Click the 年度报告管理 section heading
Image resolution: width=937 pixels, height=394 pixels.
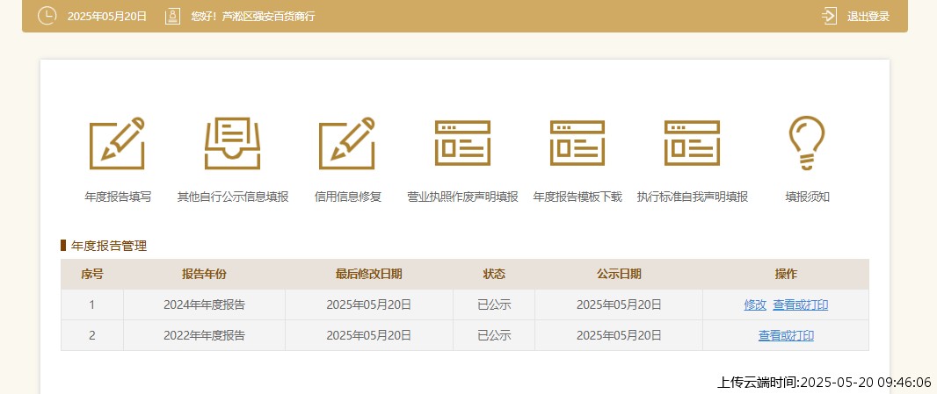point(109,246)
